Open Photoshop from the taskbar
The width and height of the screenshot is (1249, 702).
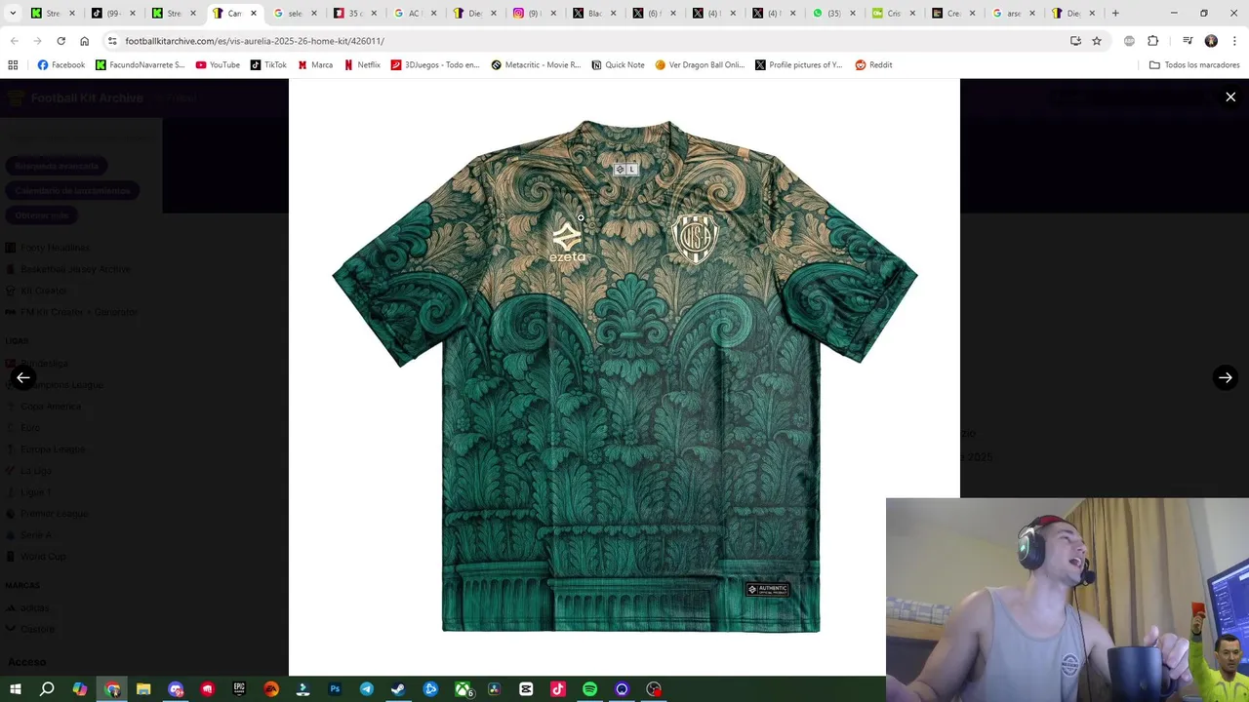[335, 689]
